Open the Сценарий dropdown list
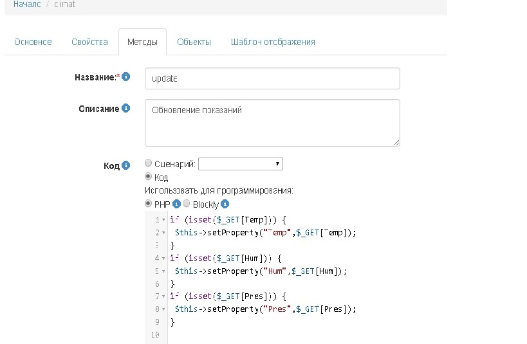Viewport: 527px width, 344px height. tap(240, 164)
